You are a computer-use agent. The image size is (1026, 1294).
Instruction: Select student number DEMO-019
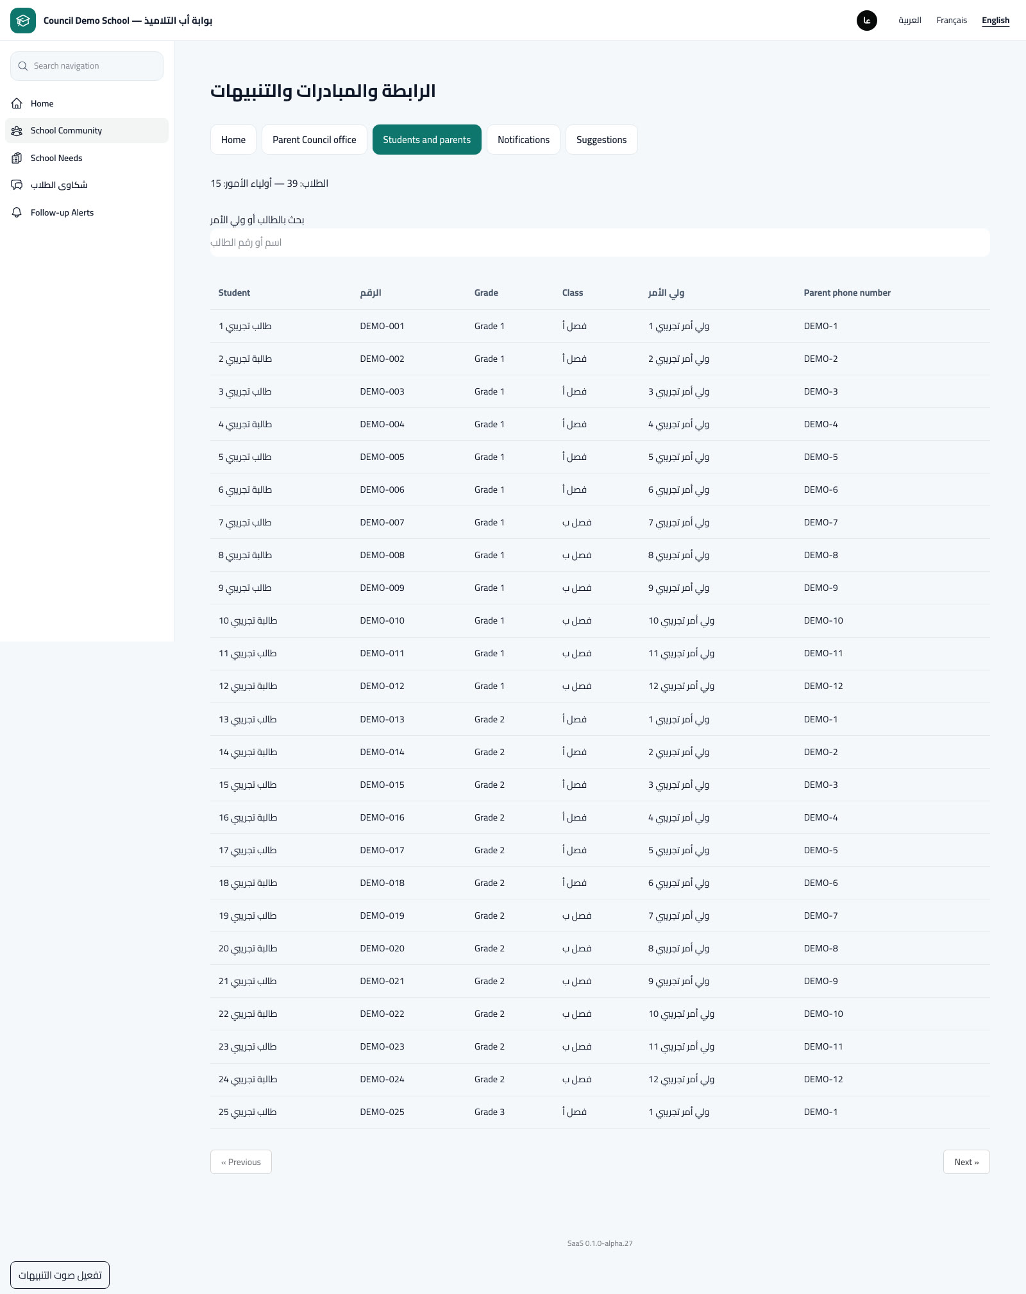pyautogui.click(x=382, y=915)
